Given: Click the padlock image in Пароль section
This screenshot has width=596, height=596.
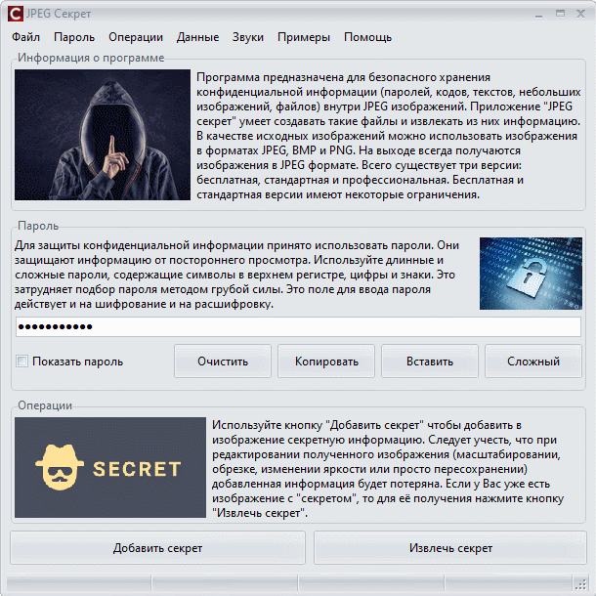Looking at the screenshot, I should pos(531,274).
